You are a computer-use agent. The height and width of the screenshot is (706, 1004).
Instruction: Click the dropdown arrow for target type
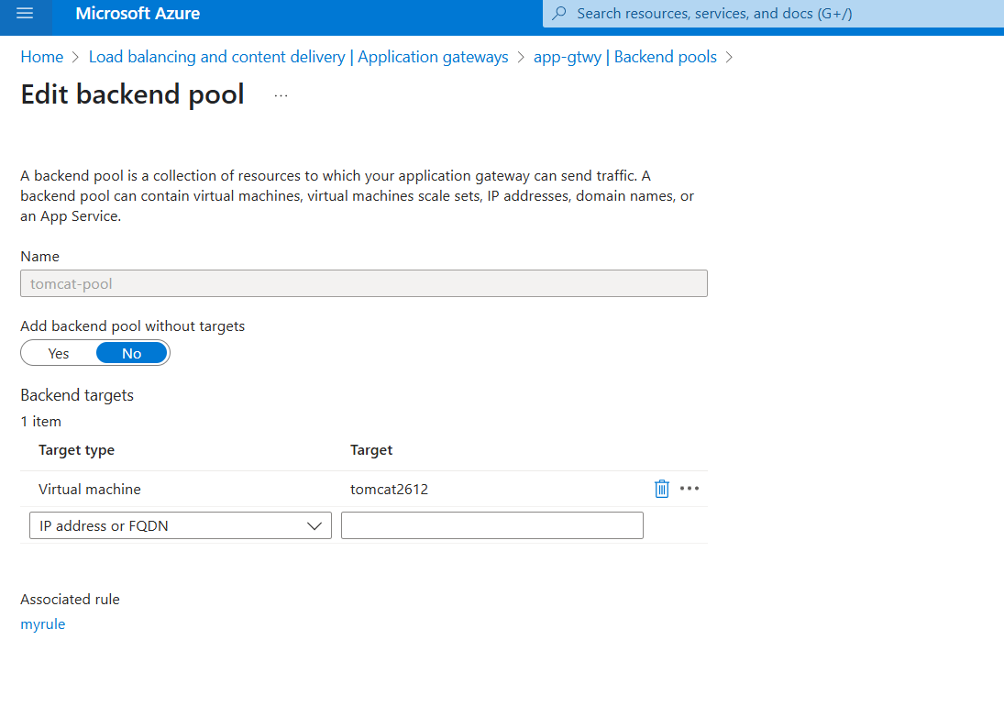pyautogui.click(x=314, y=526)
